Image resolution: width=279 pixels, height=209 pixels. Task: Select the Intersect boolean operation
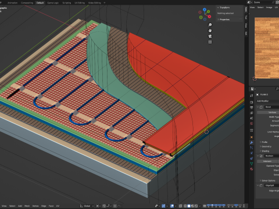(x=267, y=161)
